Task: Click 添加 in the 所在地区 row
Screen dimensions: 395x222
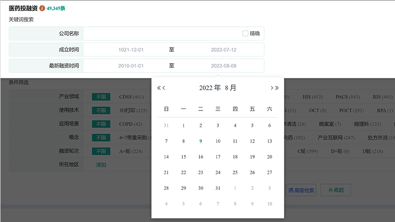Action: pos(101,165)
